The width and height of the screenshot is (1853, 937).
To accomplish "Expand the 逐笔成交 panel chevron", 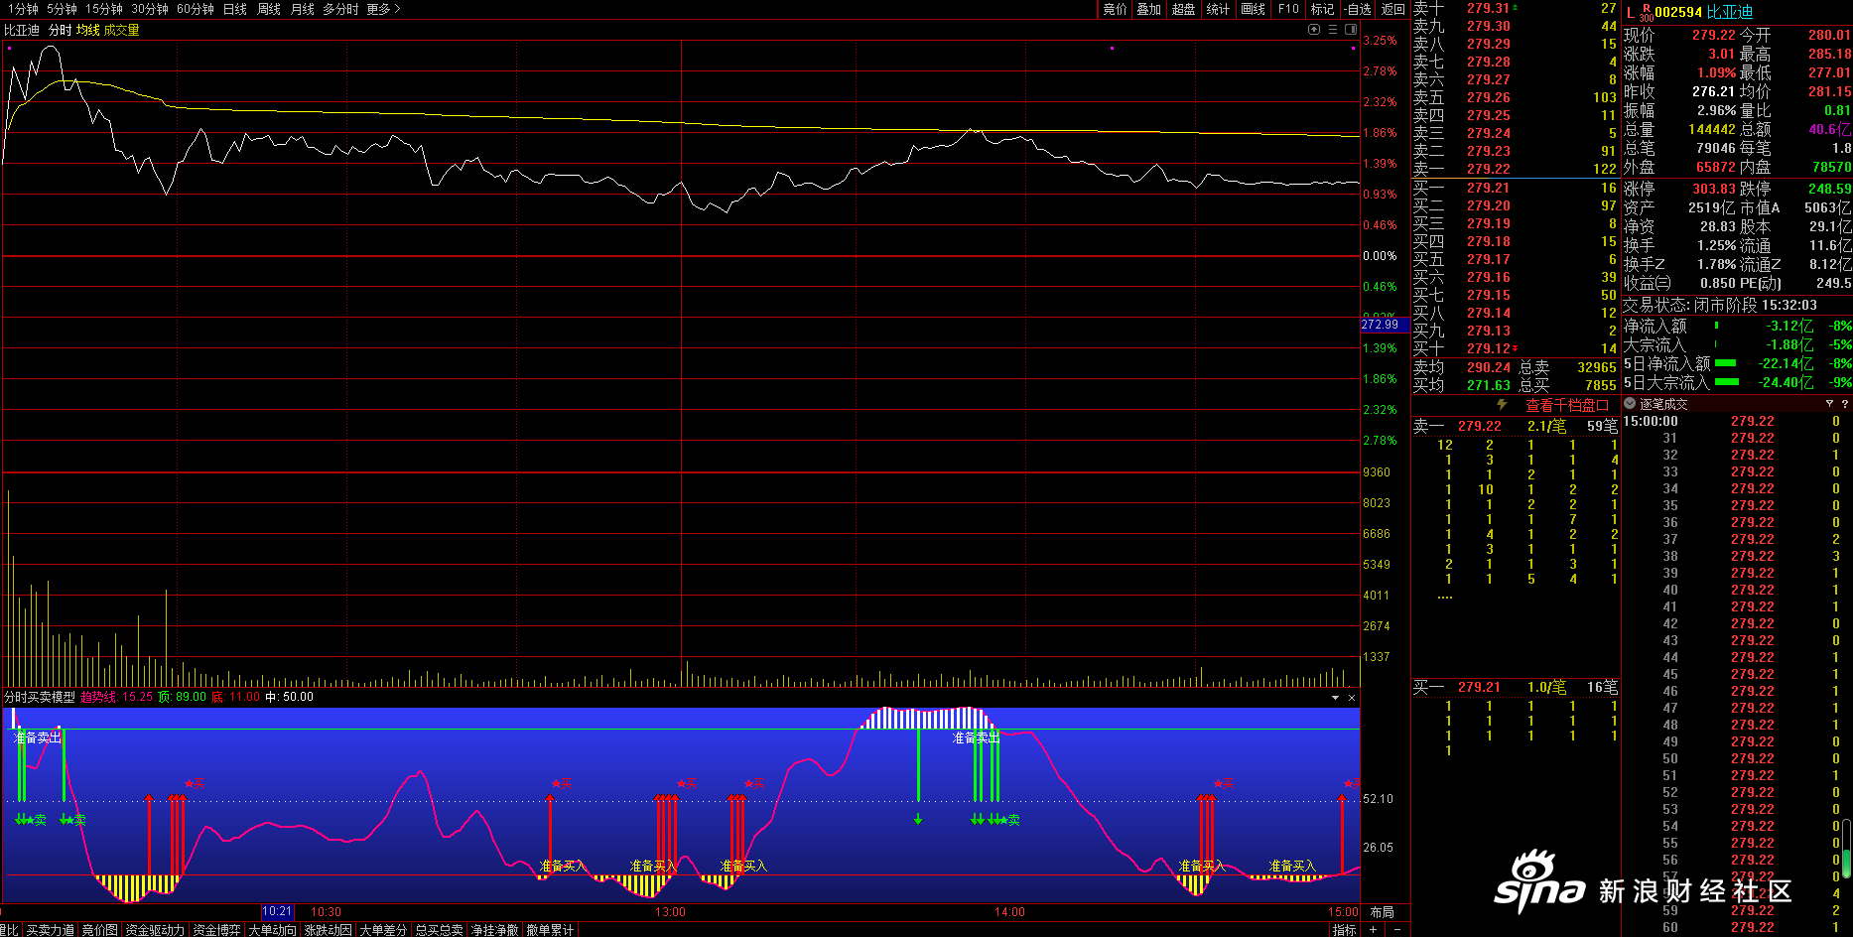I will 1630,404.
